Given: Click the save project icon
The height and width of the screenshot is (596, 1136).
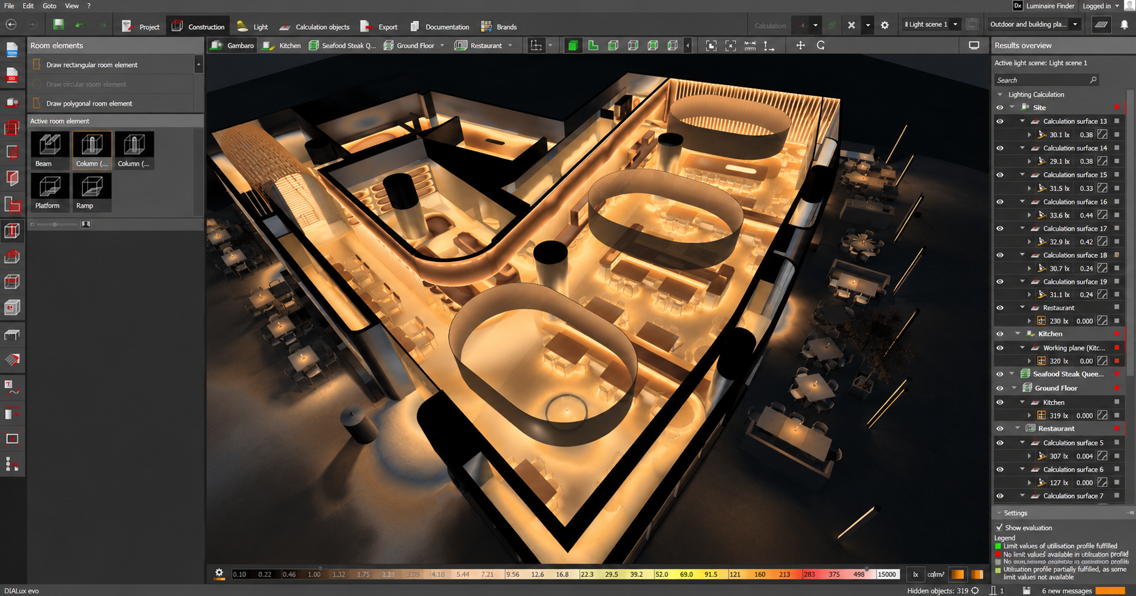Looking at the screenshot, I should pos(58,25).
